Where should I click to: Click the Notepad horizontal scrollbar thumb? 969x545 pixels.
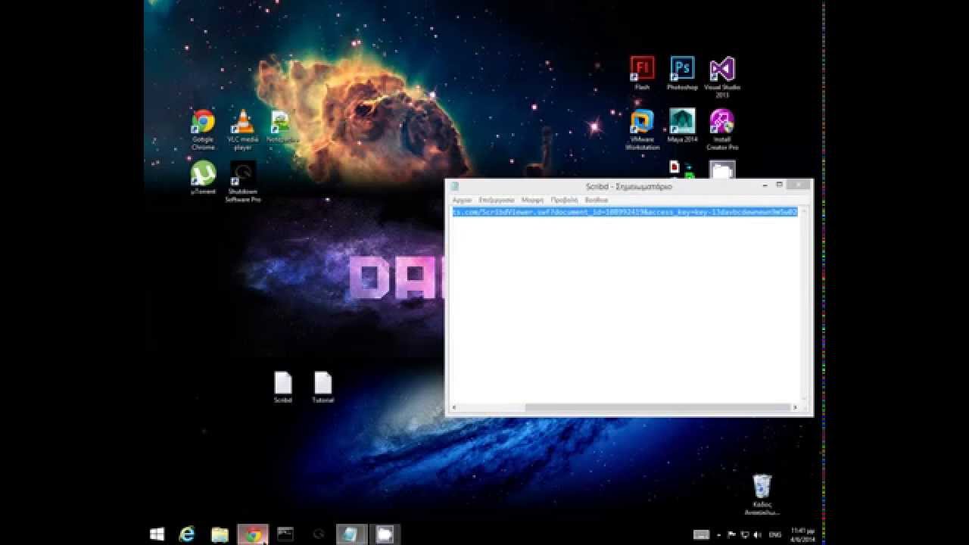click(x=657, y=407)
